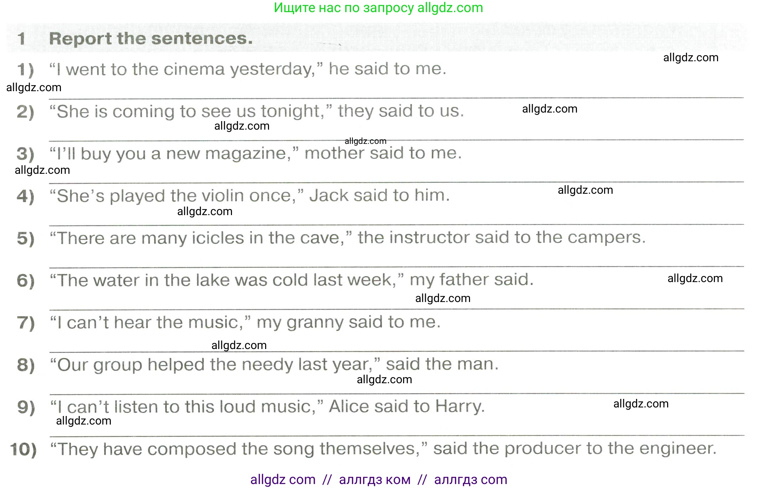Viewport: 758px width, 489px height.
Task: Select "She is coming to see us tonight" sentence
Action: pyautogui.click(x=257, y=111)
